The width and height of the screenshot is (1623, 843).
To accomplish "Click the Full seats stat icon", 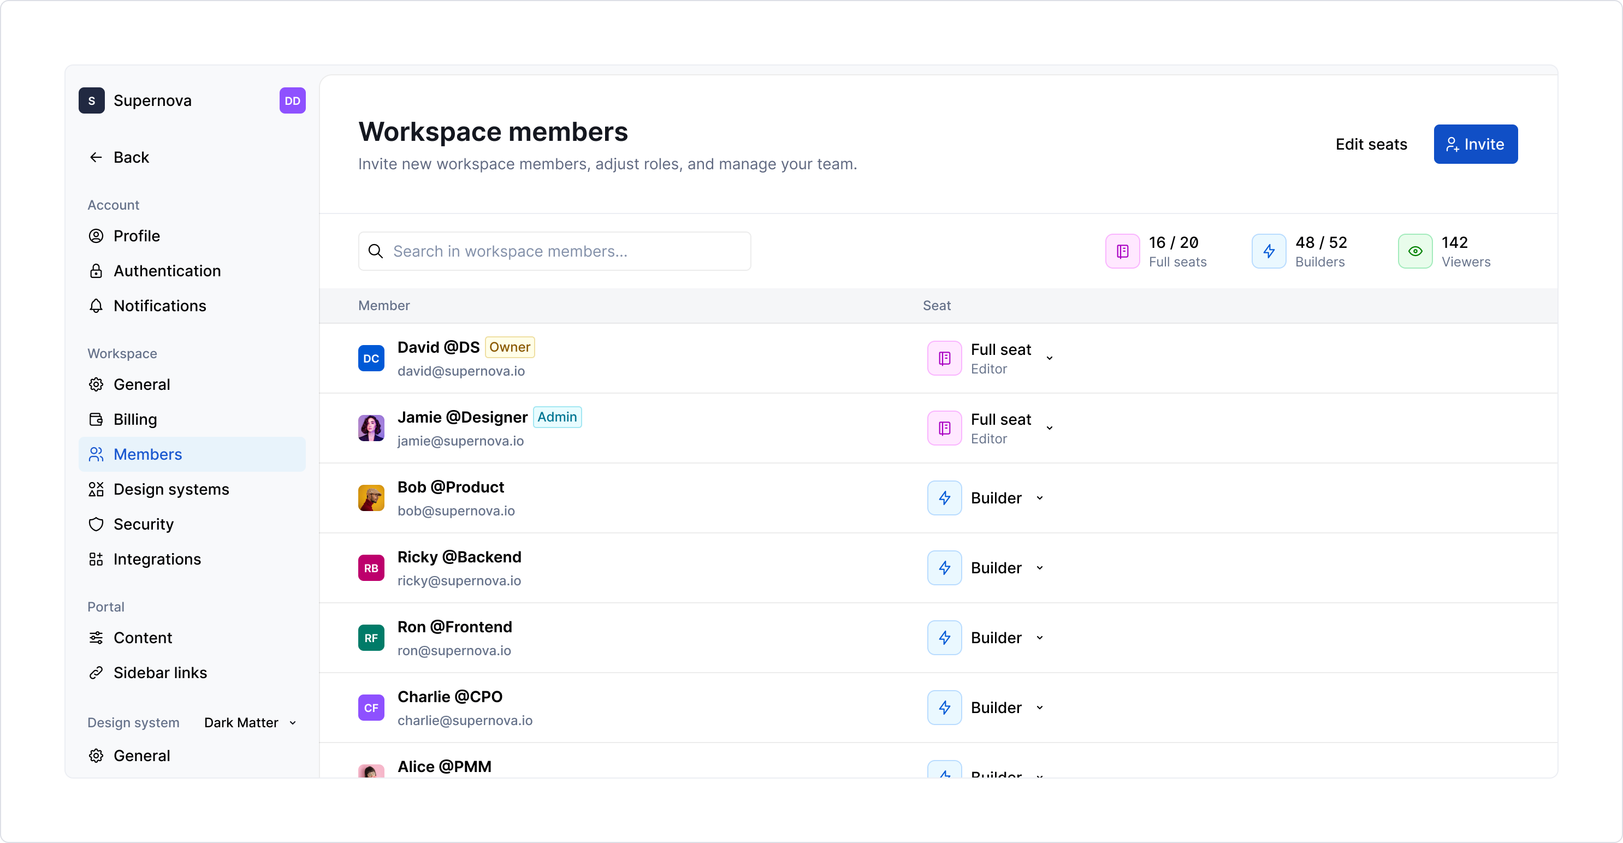I will 1122,251.
